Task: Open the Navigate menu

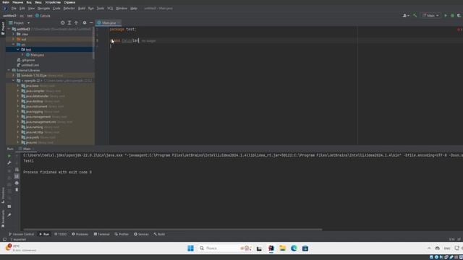Action: coord(43,9)
